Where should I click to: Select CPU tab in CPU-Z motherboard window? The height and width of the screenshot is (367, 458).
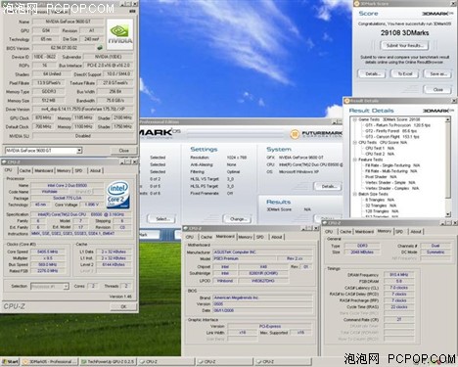(x=190, y=237)
